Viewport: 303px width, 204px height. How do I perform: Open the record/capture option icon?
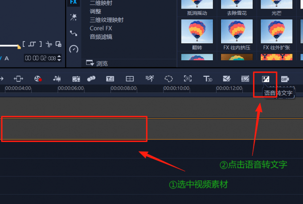click(38, 79)
